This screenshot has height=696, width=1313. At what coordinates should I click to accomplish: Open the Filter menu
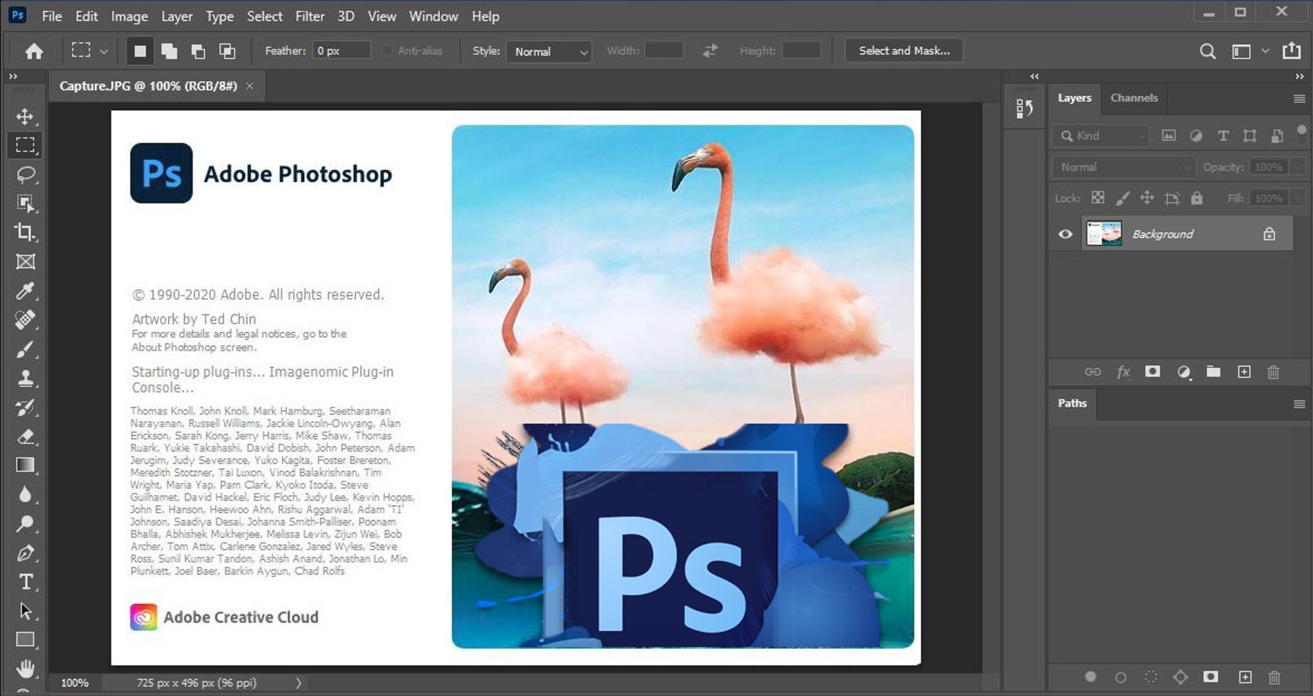click(310, 16)
